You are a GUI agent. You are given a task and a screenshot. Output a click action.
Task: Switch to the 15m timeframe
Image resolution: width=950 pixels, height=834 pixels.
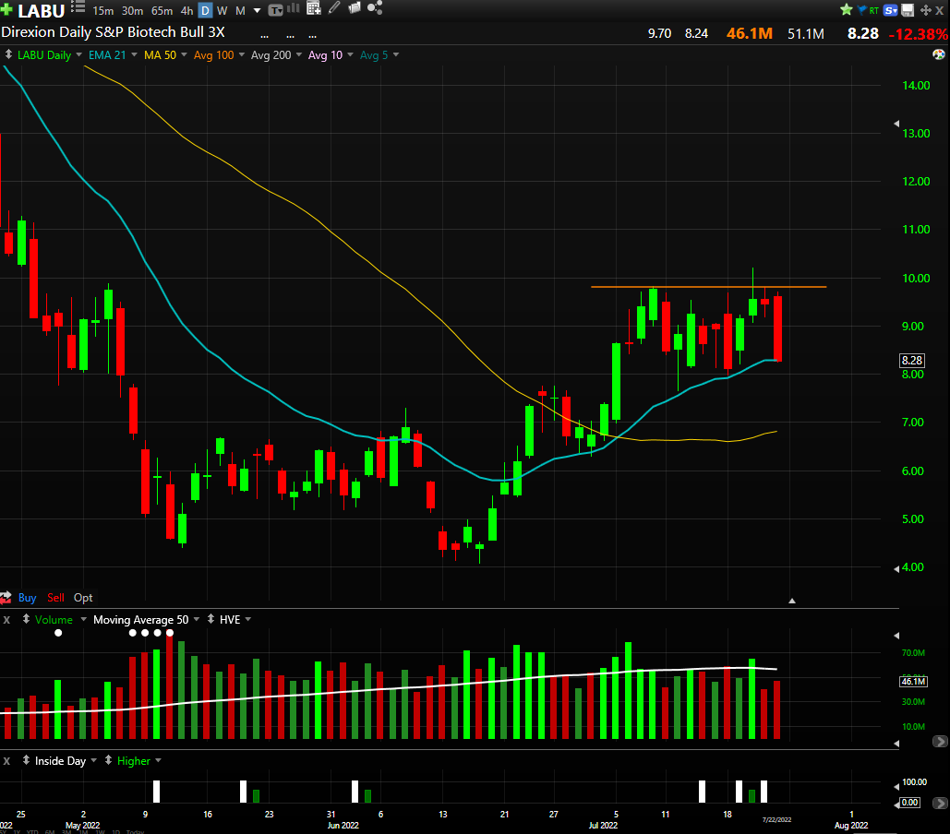pos(103,11)
